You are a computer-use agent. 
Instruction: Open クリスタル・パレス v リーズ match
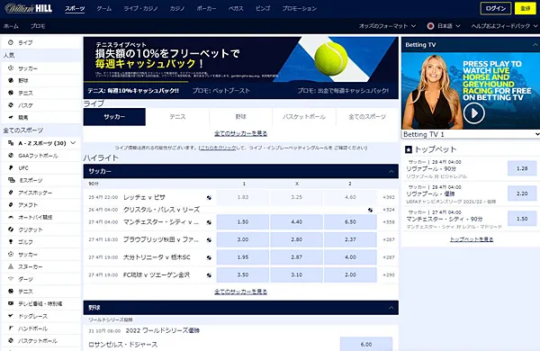[161, 210]
